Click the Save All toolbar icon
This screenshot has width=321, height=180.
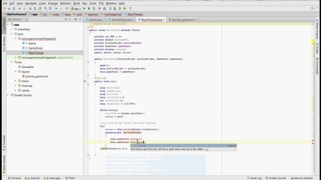pos(9,8)
